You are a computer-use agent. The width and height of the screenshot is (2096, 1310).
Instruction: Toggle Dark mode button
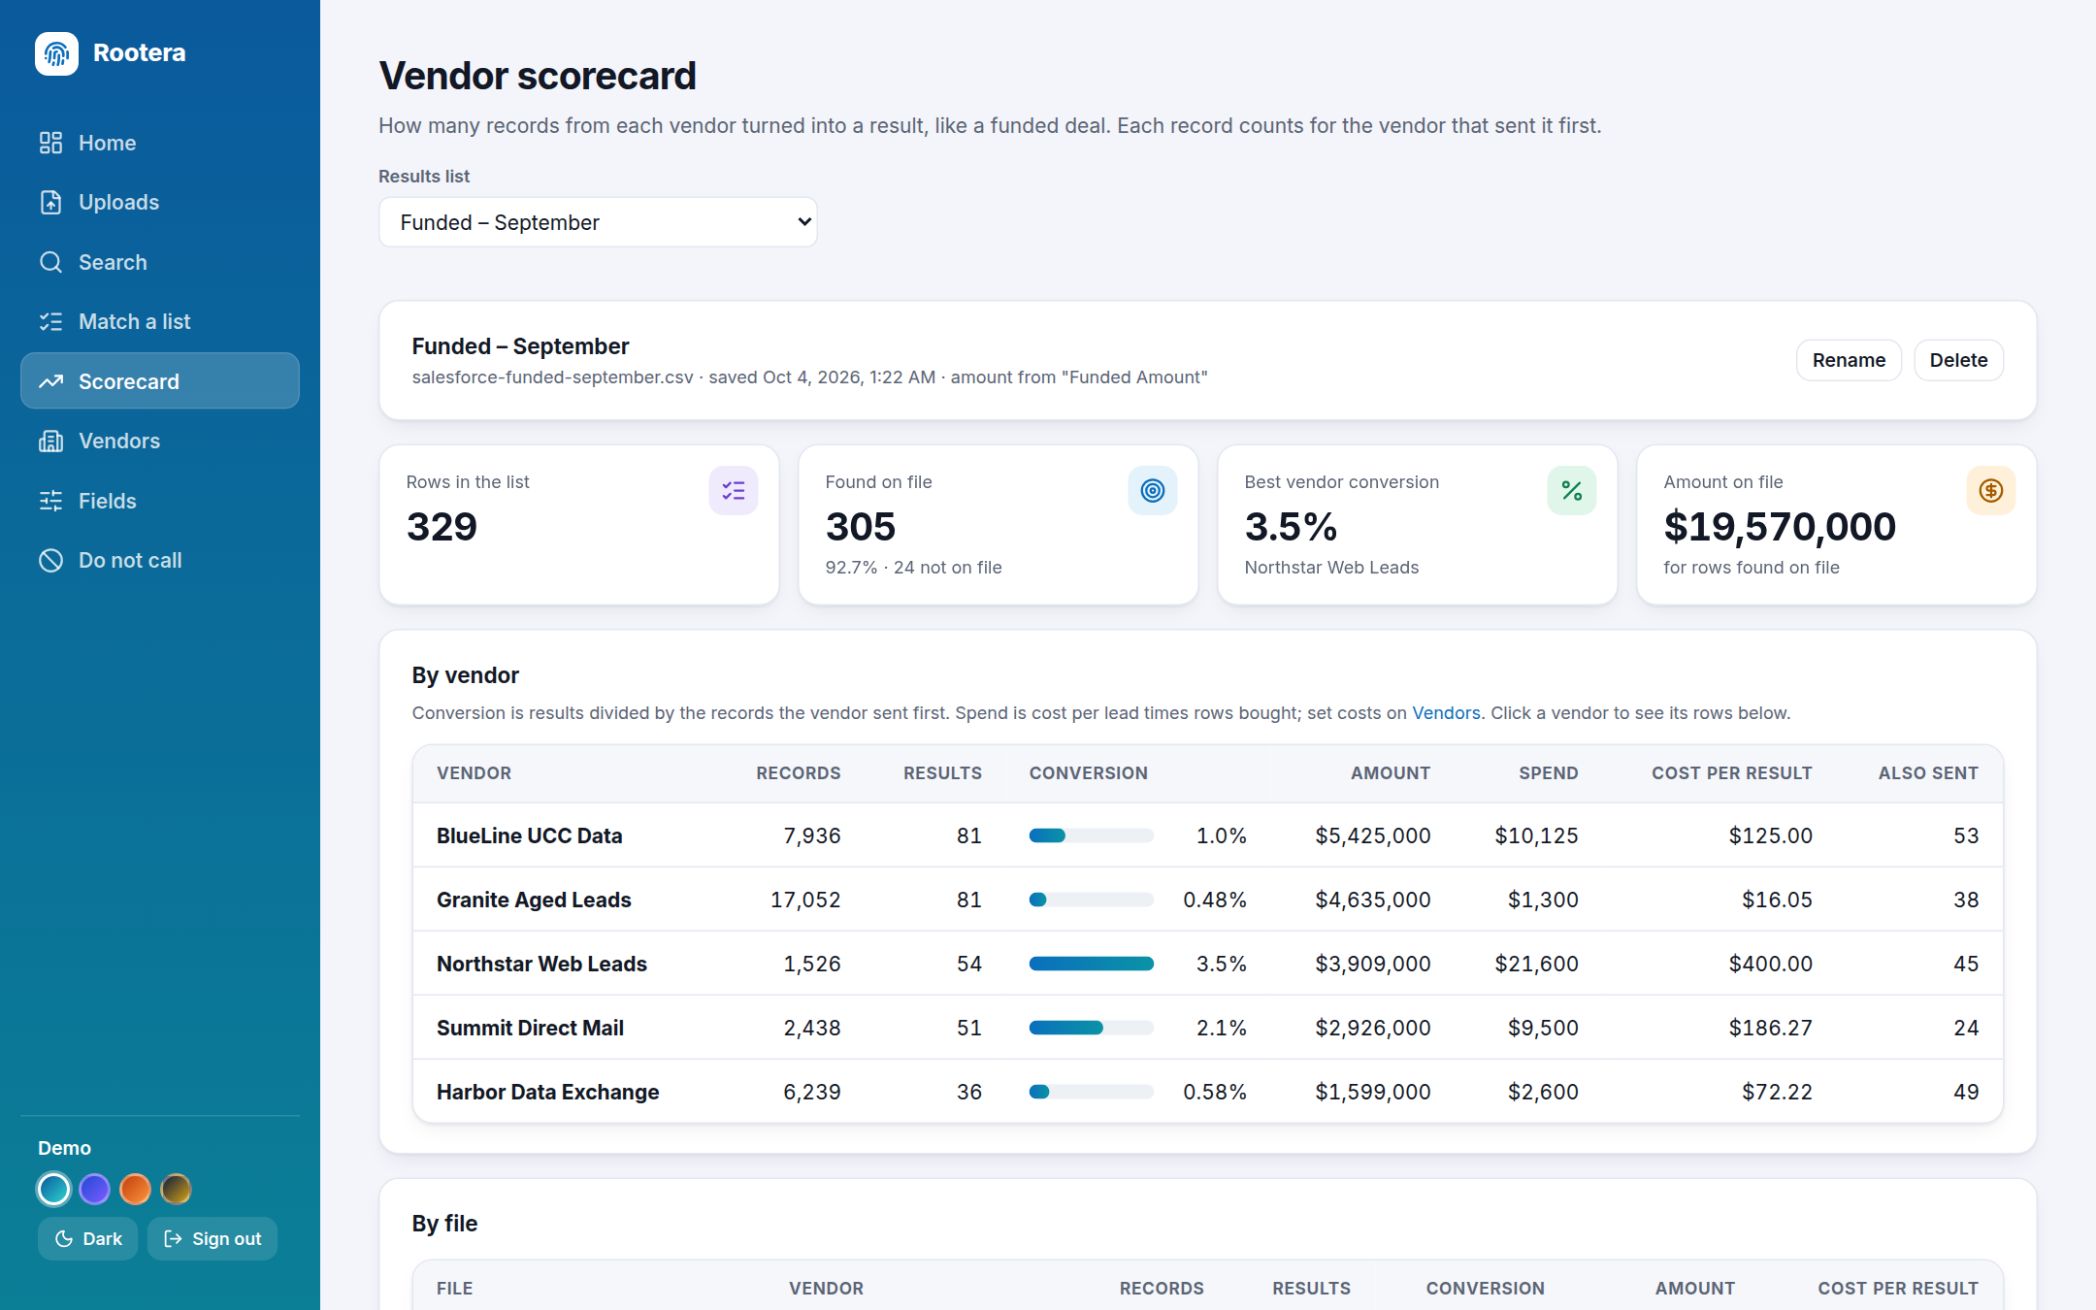(x=87, y=1239)
